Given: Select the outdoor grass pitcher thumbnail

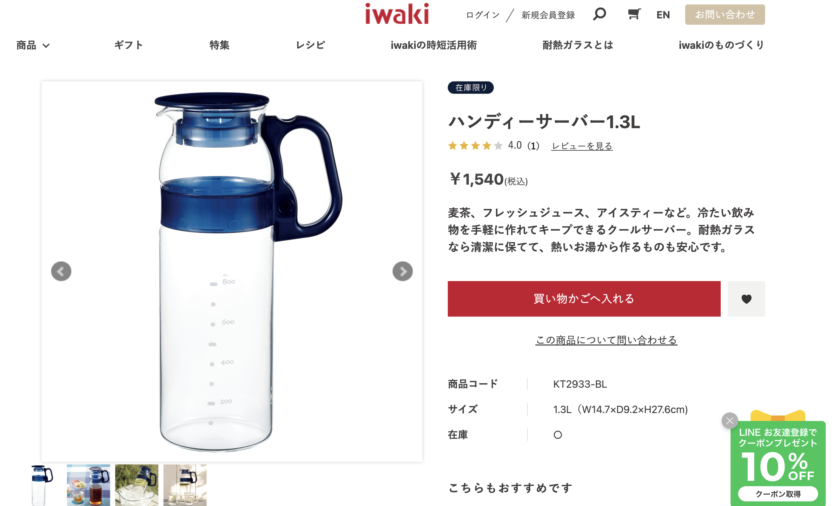Looking at the screenshot, I should point(136,485).
